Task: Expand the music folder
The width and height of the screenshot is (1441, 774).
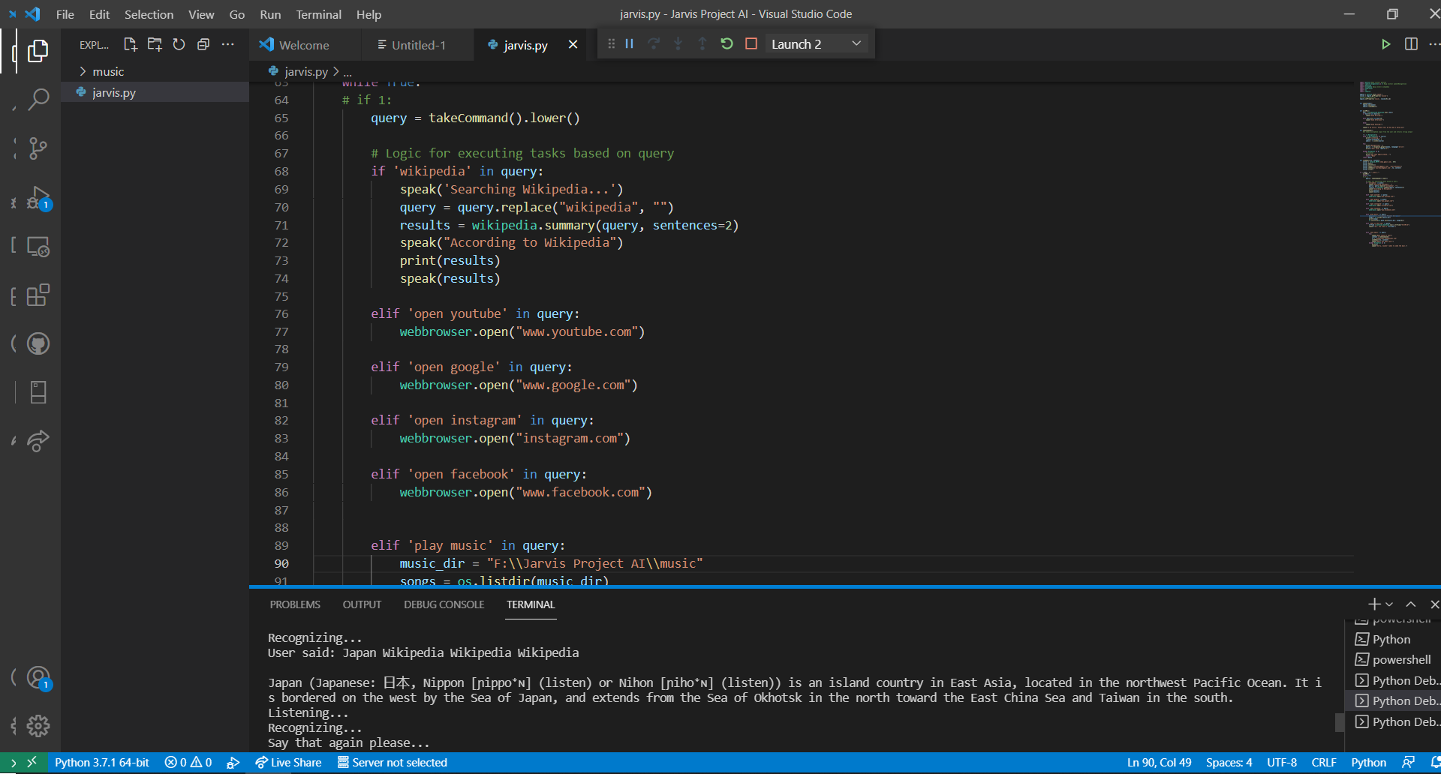Action: pyautogui.click(x=107, y=70)
